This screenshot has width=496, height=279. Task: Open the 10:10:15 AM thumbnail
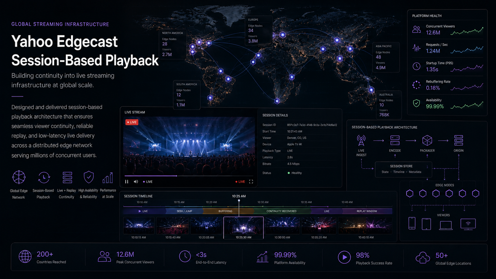tap(139, 226)
